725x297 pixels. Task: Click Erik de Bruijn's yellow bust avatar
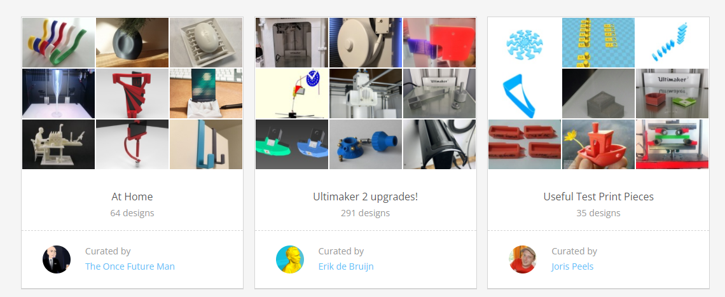[290, 259]
